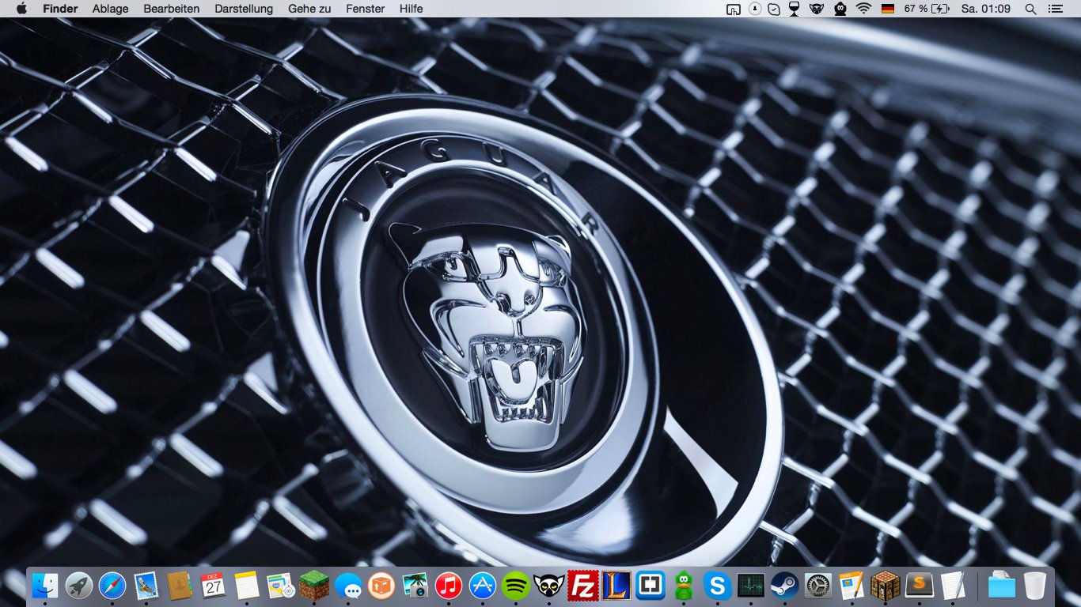Screen dimensions: 1081x607
Task: Launch iTunes red music note icon
Action: (449, 586)
